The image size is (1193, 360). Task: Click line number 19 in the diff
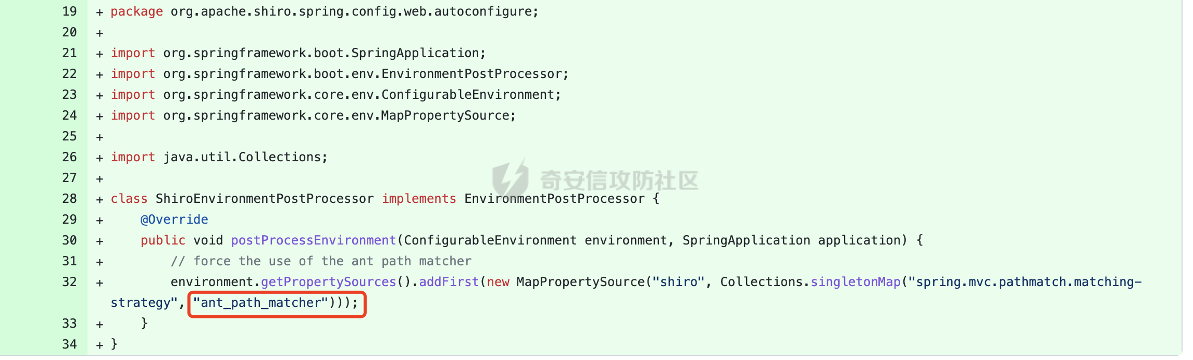click(69, 11)
